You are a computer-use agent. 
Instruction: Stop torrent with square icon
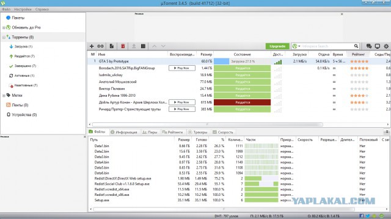pos(143,46)
